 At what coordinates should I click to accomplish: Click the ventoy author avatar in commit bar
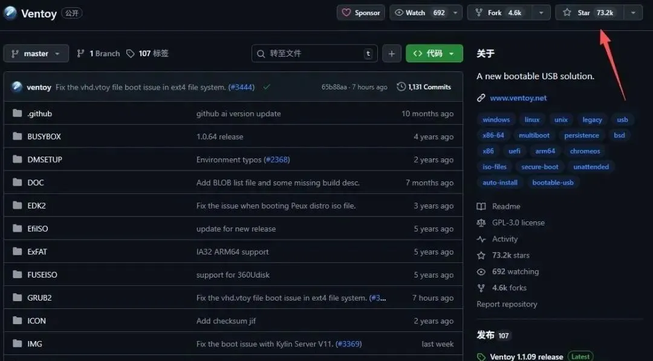[x=17, y=86]
